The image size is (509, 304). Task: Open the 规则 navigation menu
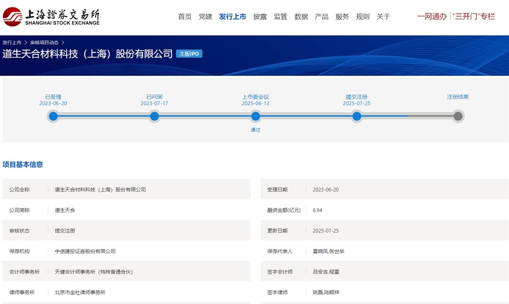(x=363, y=17)
